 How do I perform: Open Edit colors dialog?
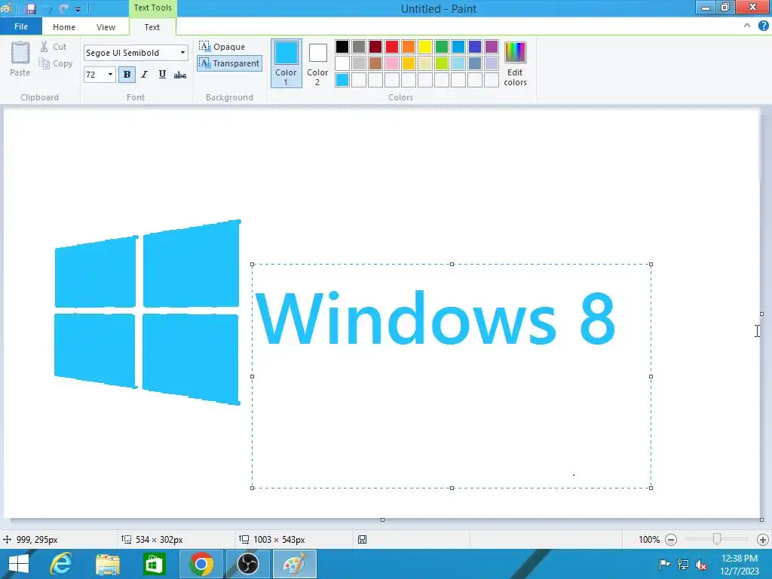(x=516, y=64)
